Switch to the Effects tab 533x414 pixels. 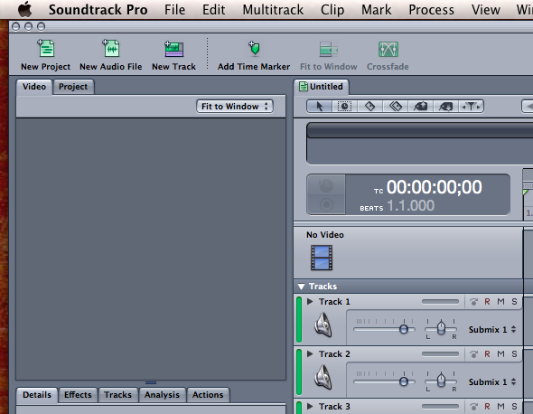click(78, 395)
